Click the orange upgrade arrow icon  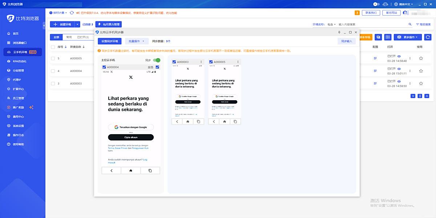pos(357,13)
